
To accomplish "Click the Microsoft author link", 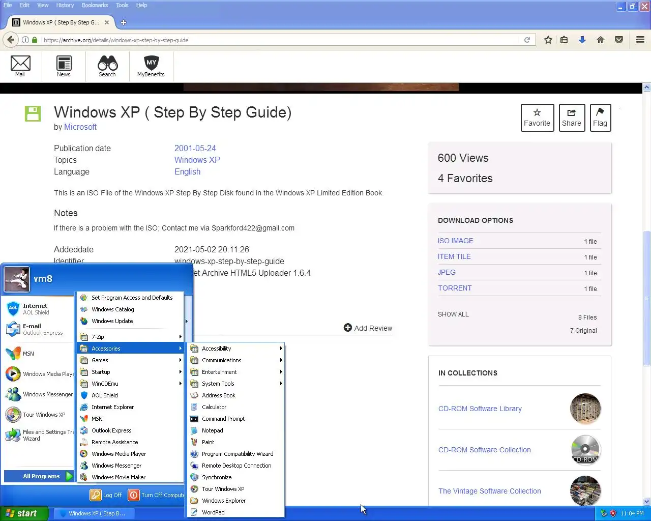I will tap(80, 127).
